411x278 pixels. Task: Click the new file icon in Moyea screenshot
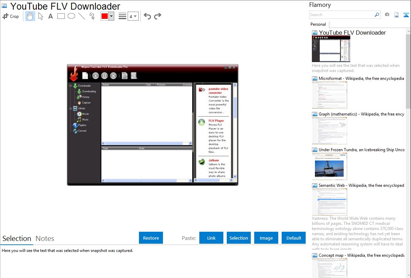[85, 76]
